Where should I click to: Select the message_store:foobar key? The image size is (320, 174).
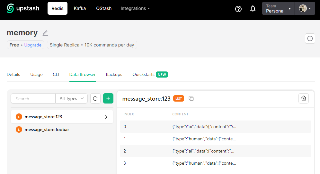coord(62,130)
